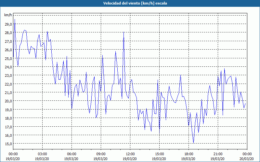Image resolution: width=260 pixels, height=162 pixels.
Task: Select the 20,0 y-axis label
Action: [8, 101]
